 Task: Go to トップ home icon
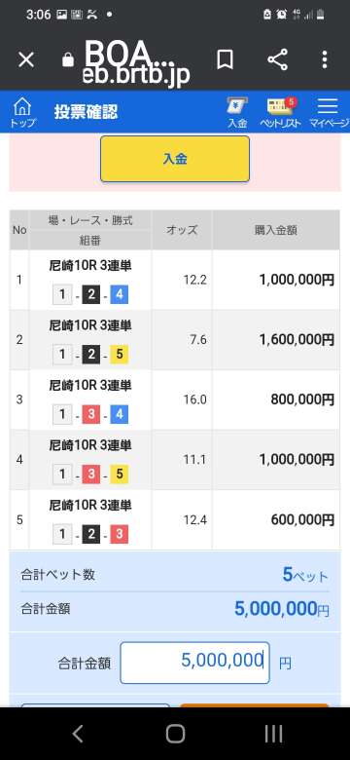click(x=22, y=112)
